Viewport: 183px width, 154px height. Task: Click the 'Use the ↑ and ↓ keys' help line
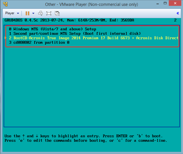(84, 136)
